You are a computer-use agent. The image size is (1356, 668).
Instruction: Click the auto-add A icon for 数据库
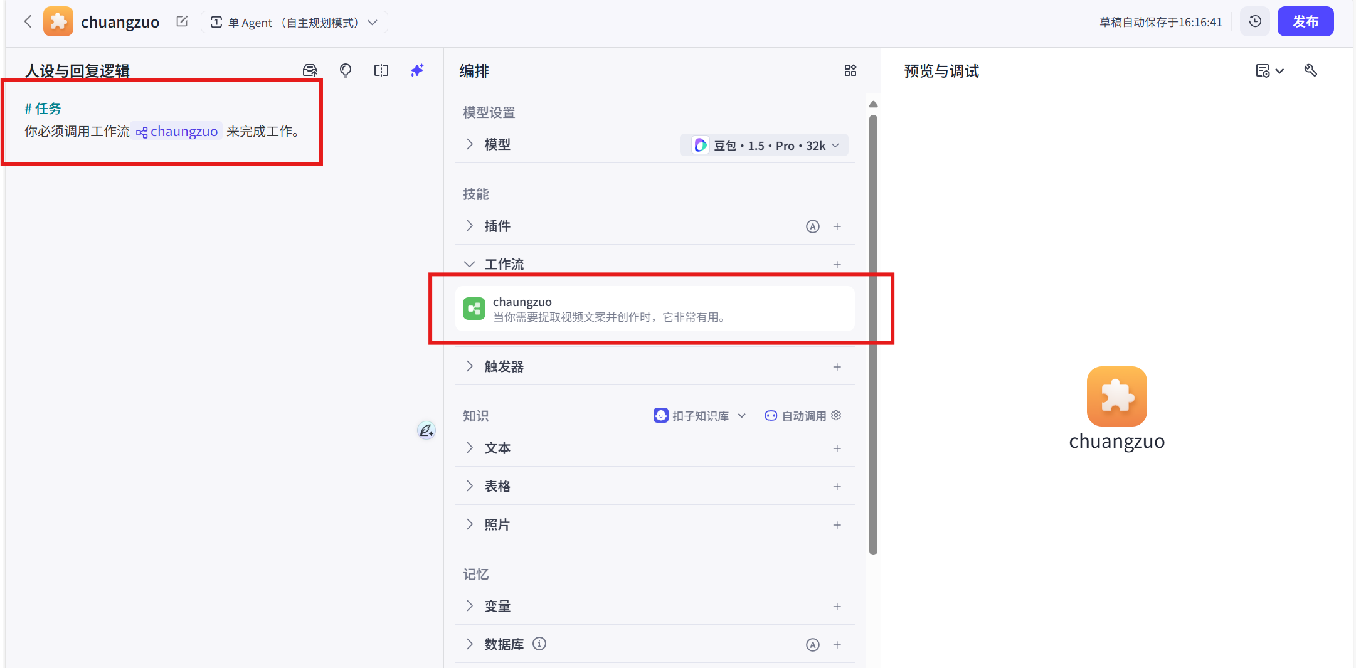(x=812, y=645)
